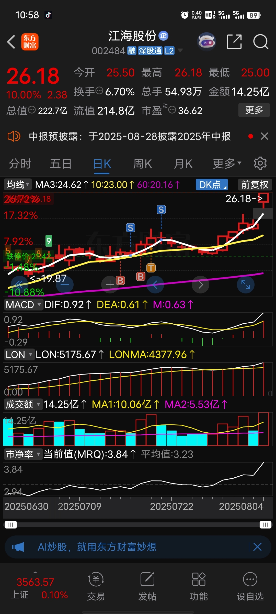Tap the 企 enterprise badge icon
This screenshot has width=276, height=614.
(x=164, y=36)
